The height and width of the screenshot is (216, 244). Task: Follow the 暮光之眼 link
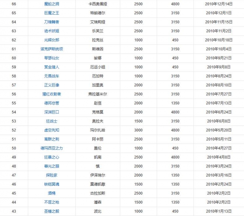(x=52, y=166)
